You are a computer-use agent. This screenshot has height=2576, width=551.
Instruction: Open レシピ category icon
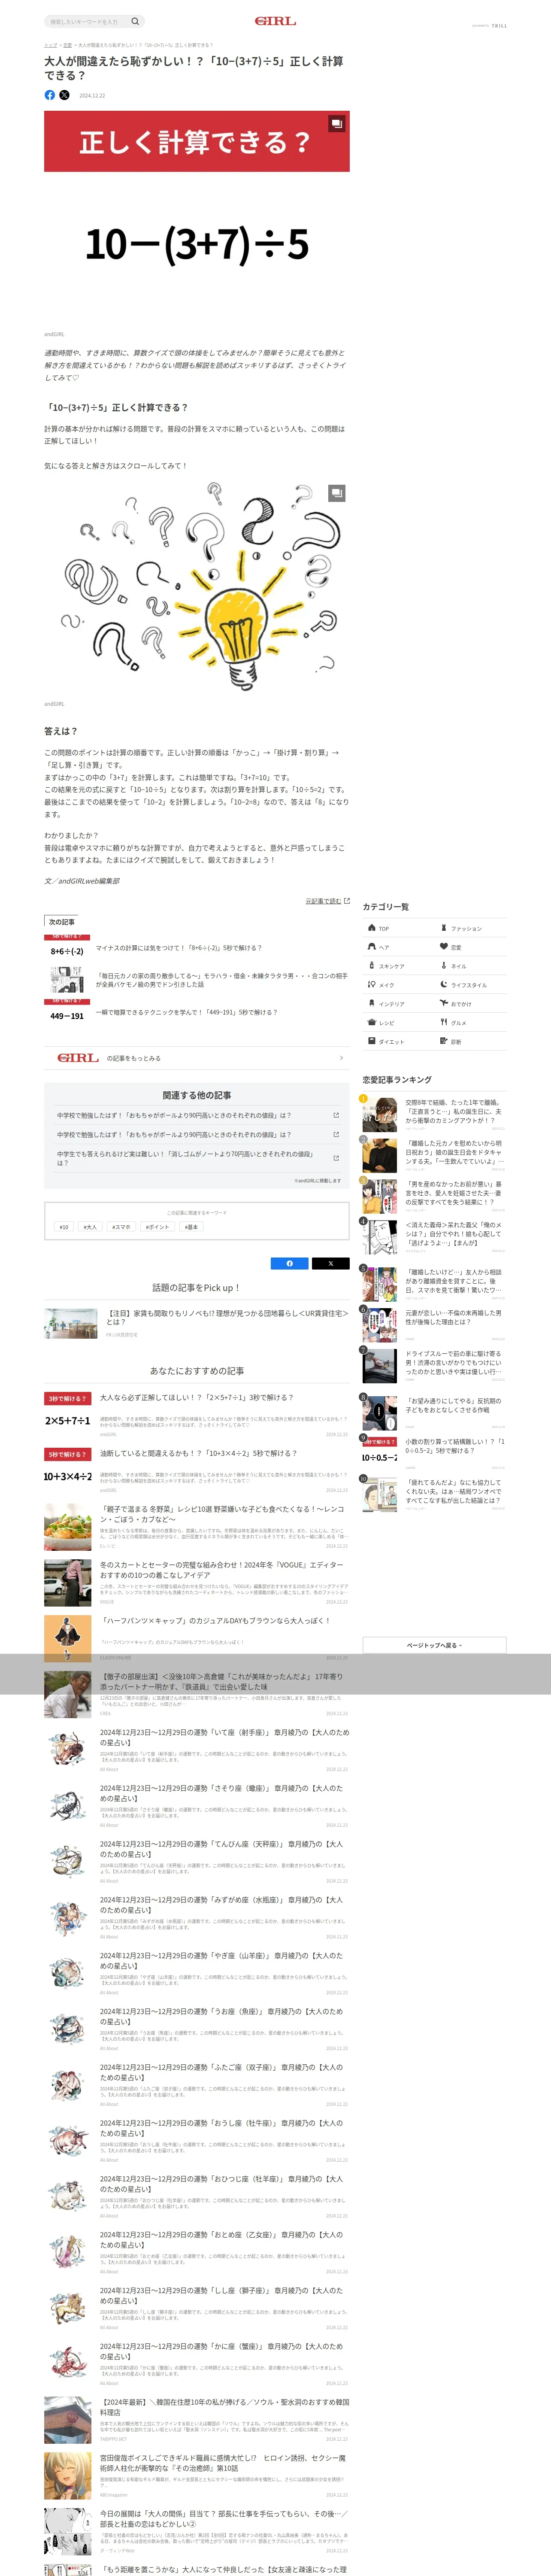(372, 1022)
